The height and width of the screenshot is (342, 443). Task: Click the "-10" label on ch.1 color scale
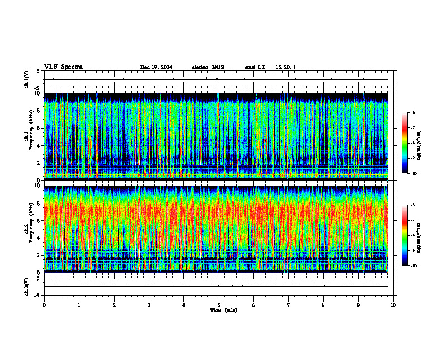[x=414, y=174]
